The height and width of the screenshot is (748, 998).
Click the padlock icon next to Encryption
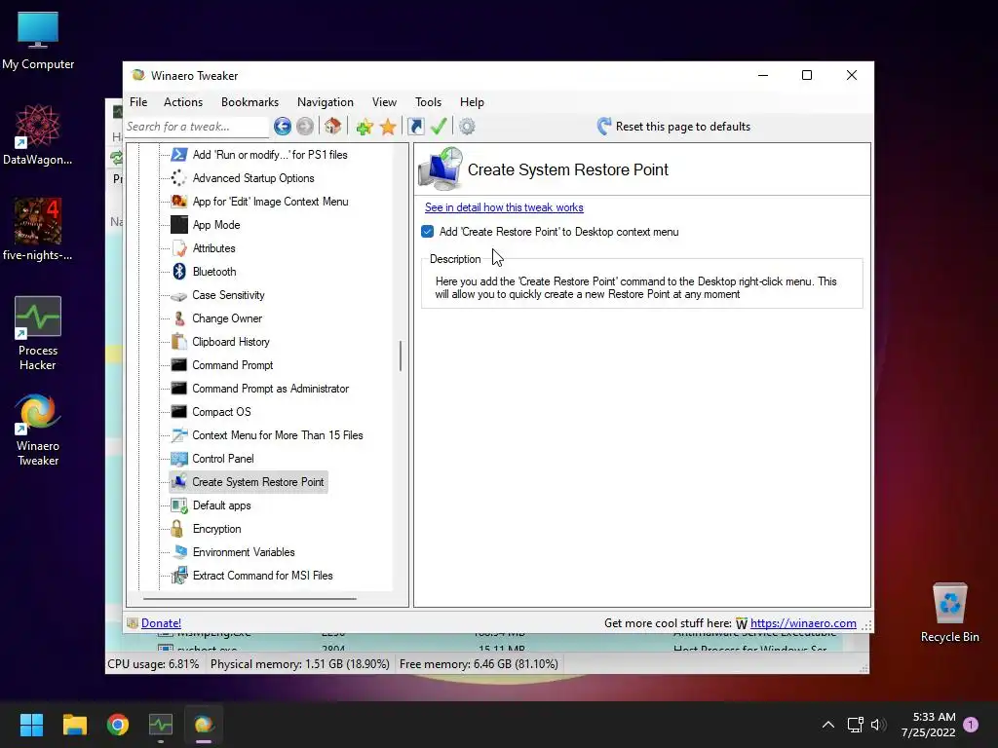click(177, 529)
